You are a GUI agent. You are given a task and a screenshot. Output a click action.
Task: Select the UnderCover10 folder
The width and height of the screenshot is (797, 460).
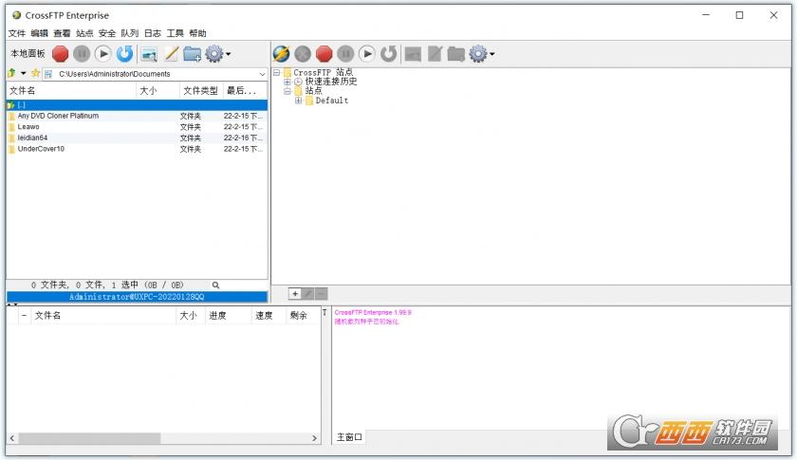[137, 149]
